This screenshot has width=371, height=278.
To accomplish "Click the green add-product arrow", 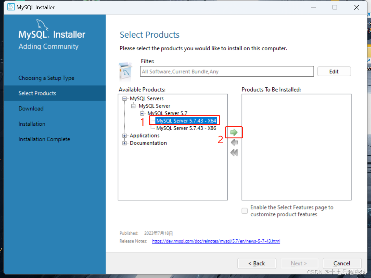I will pos(234,133).
